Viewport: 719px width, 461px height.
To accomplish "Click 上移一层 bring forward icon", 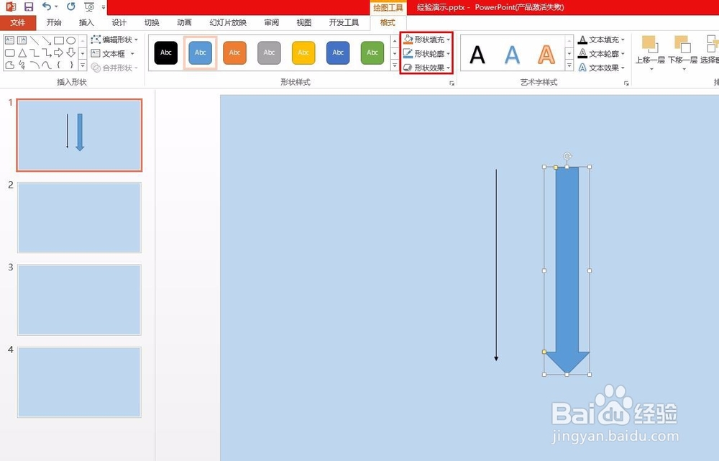I will 650,45.
